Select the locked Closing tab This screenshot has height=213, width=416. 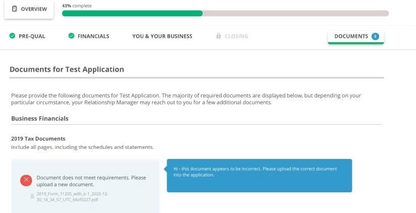[x=232, y=36]
